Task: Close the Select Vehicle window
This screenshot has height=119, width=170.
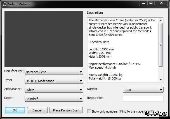Action: (x=161, y=3)
